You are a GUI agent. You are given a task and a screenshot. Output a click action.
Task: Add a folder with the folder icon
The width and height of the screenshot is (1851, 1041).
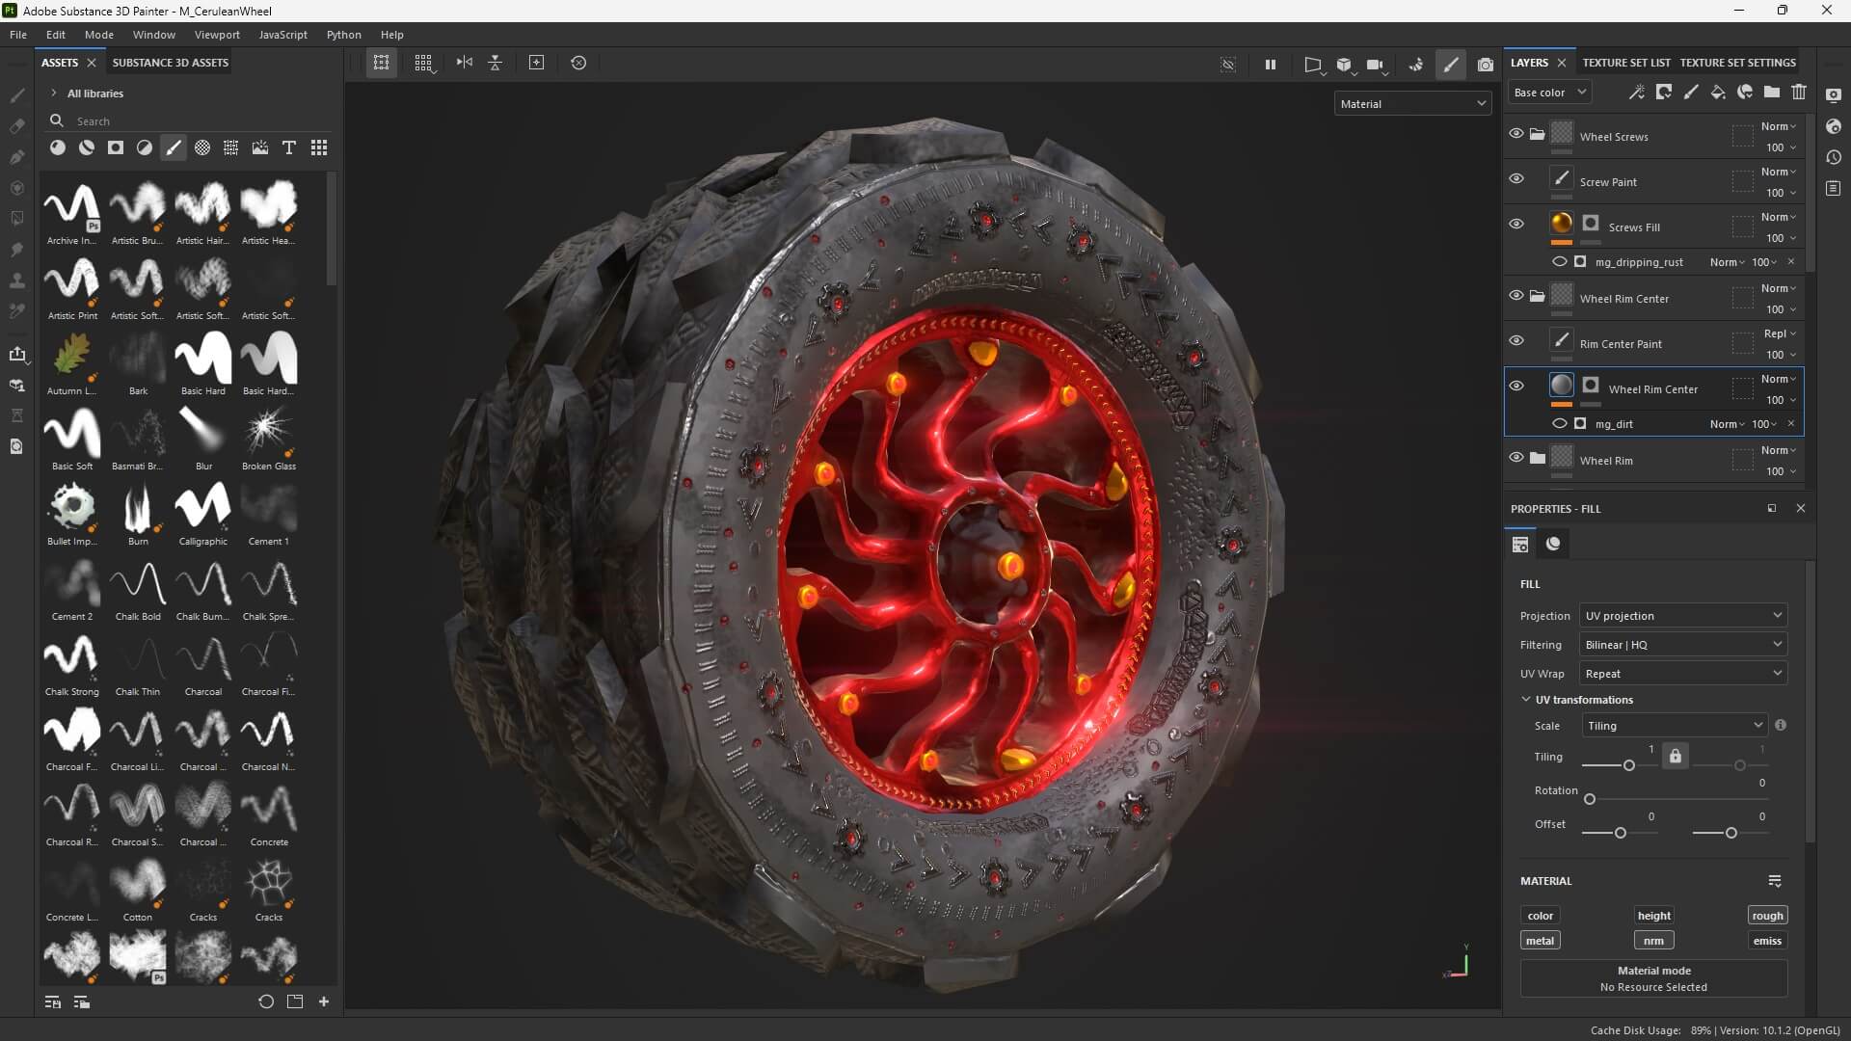coord(1772,92)
